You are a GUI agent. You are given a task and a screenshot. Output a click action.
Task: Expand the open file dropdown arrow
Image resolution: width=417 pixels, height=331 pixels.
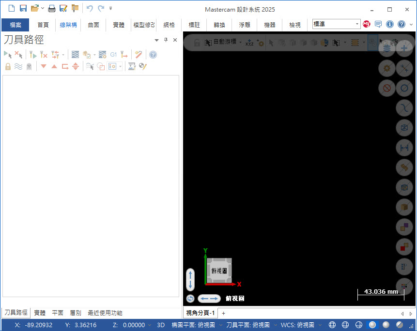pos(43,8)
